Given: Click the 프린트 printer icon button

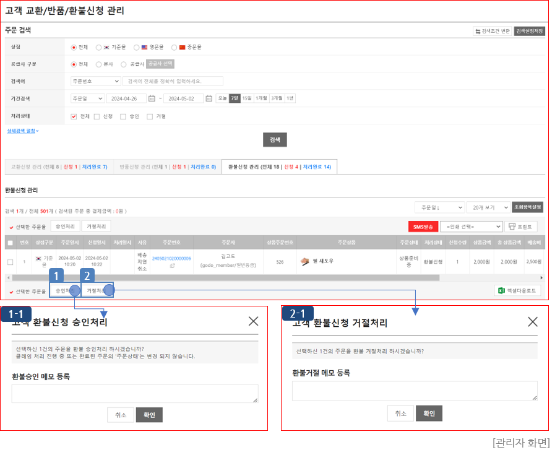Looking at the screenshot, I should [521, 227].
